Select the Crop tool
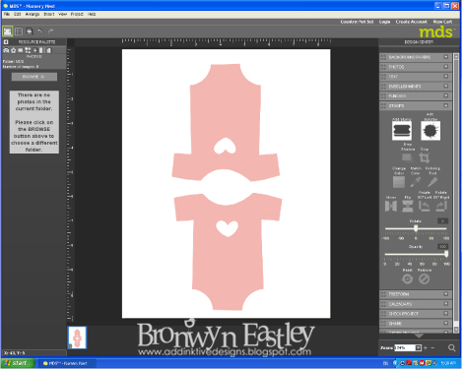 424,157
